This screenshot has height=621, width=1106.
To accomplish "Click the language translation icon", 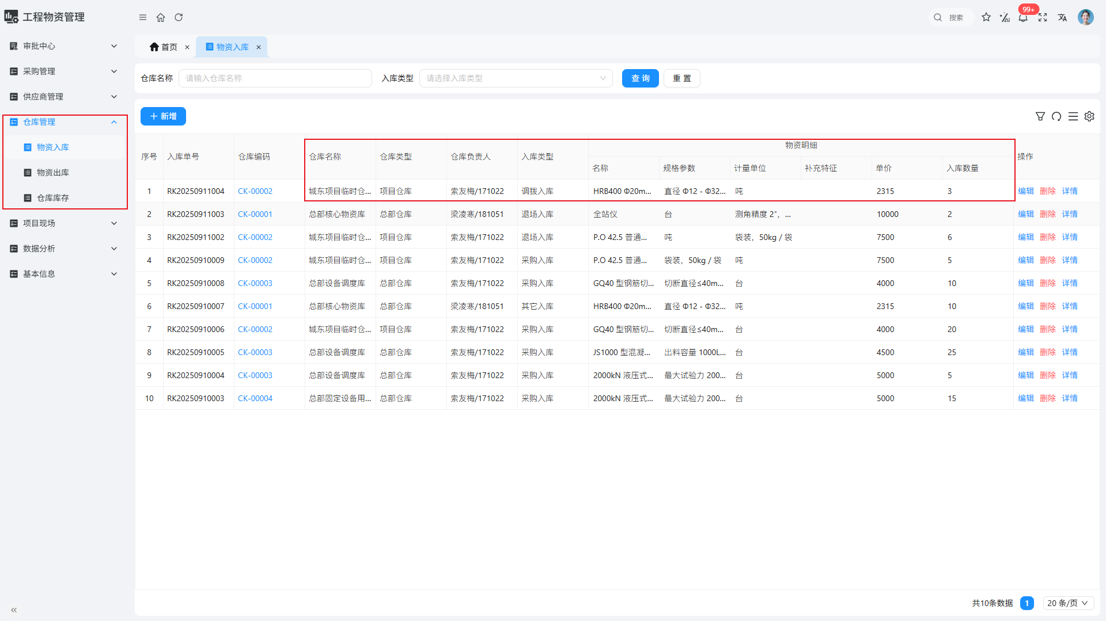I will 1062,17.
